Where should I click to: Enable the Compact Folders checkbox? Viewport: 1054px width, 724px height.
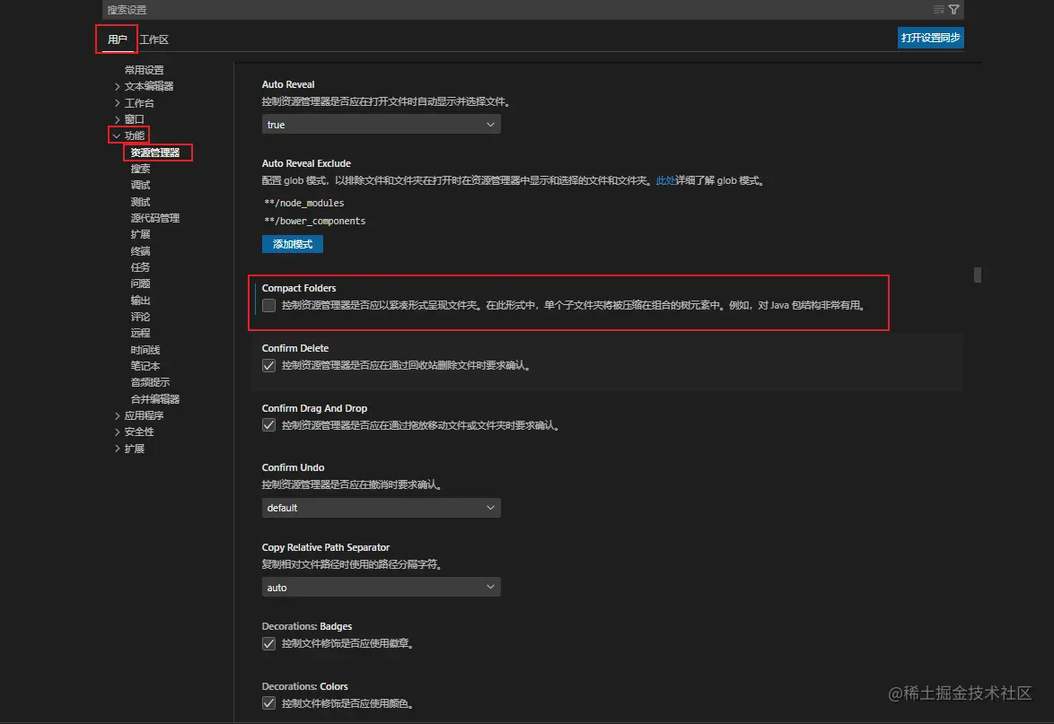tap(268, 306)
